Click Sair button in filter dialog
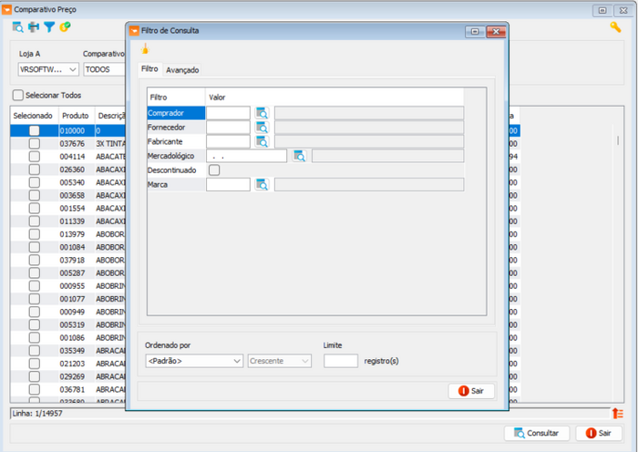The width and height of the screenshot is (638, 452). [471, 391]
